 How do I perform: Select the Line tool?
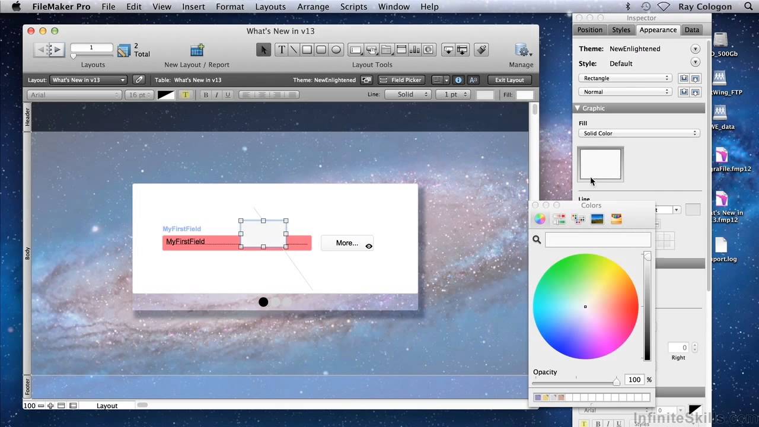(x=294, y=50)
